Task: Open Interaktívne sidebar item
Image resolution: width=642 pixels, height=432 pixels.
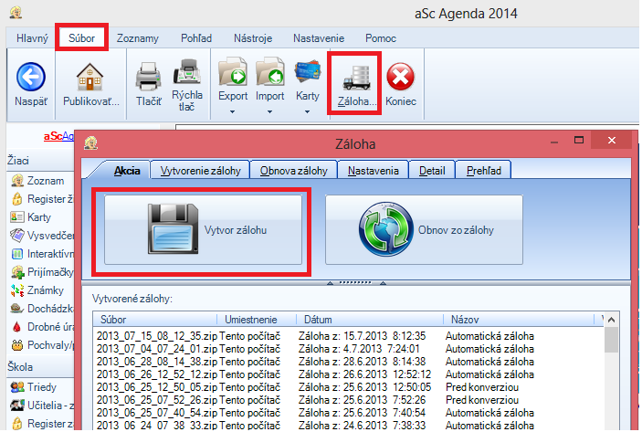Action: [42, 254]
